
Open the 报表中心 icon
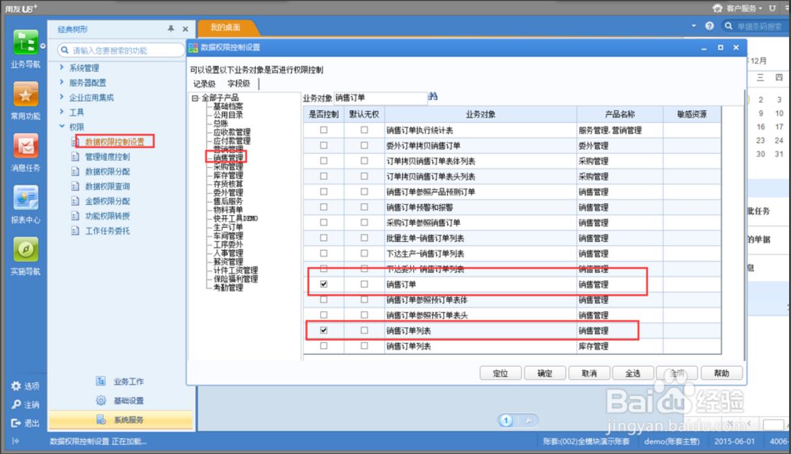click(x=25, y=198)
